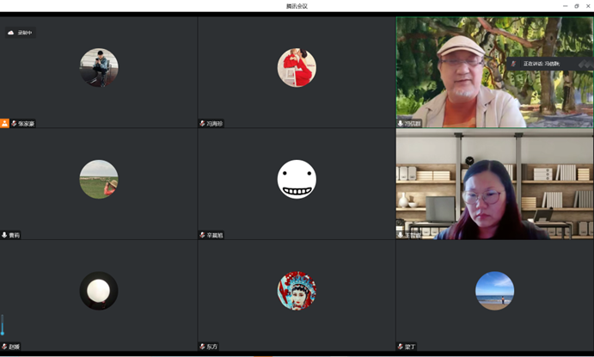
Task: Click 赵媛's white moon avatar
Action: pos(99,291)
